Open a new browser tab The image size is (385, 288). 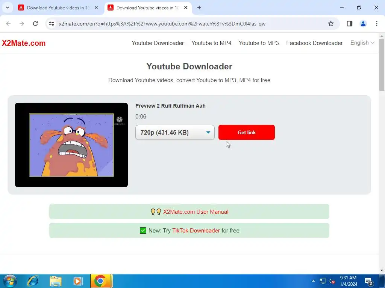(x=199, y=7)
